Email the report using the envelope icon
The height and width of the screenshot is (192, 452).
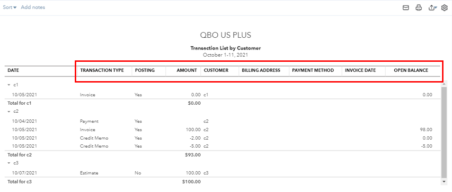pyautogui.click(x=406, y=8)
